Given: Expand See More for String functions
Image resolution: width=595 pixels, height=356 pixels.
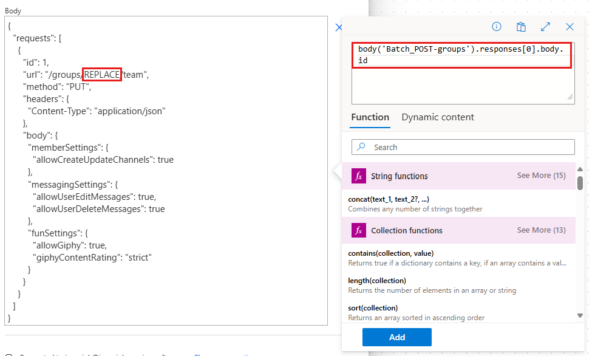Looking at the screenshot, I should coord(541,175).
